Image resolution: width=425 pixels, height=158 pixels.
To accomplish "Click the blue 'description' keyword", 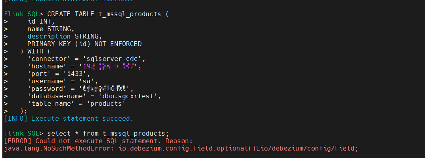I will [49, 37].
